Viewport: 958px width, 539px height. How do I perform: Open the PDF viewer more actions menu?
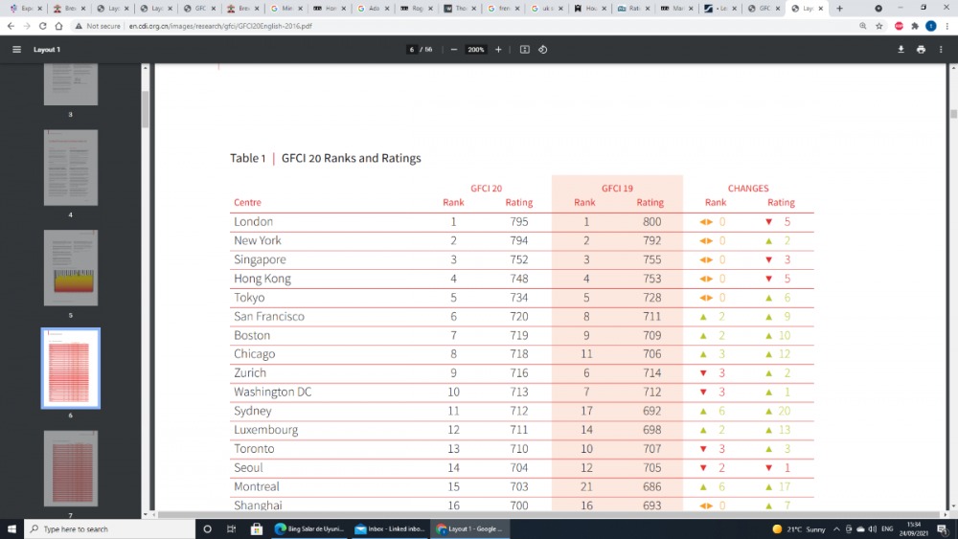click(942, 49)
